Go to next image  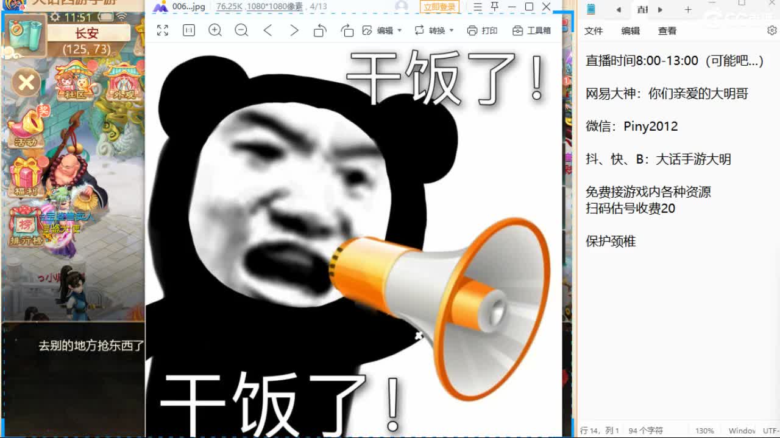[x=294, y=30]
